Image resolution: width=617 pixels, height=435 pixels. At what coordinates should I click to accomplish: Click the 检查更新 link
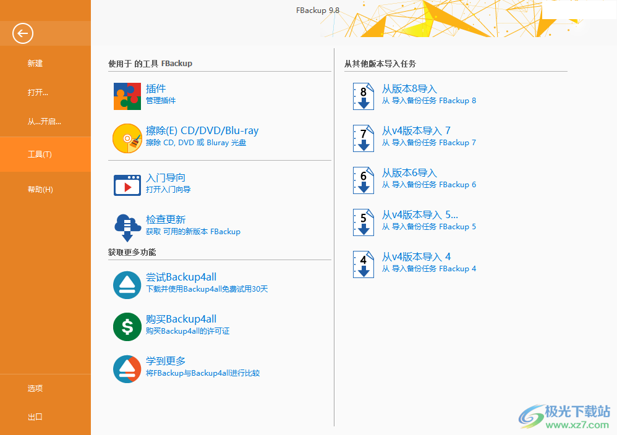click(x=166, y=219)
